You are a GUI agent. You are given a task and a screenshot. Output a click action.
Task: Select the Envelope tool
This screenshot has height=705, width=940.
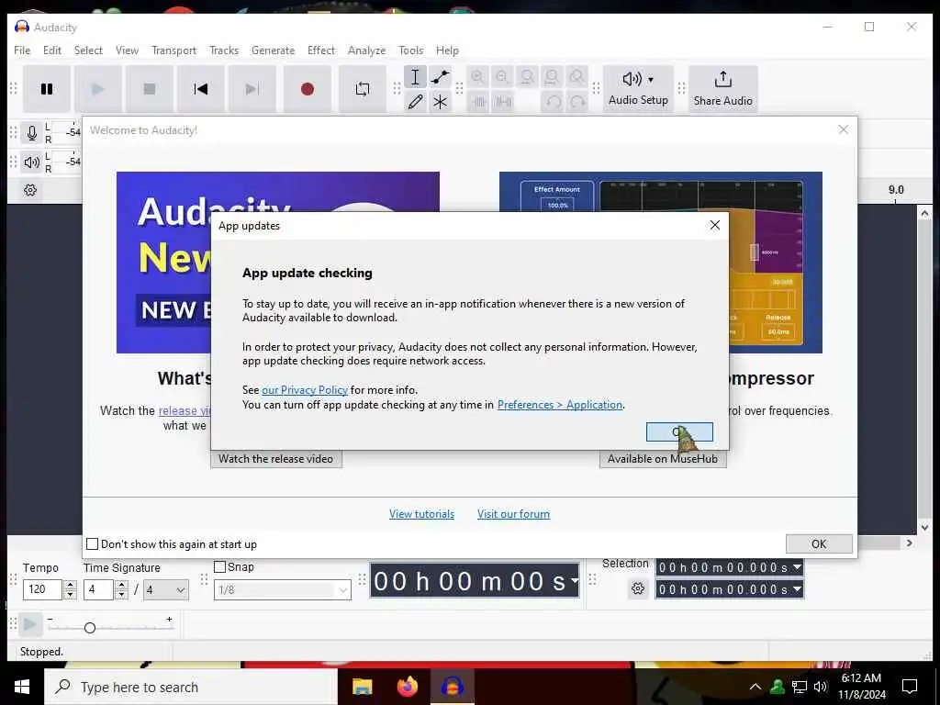440,77
